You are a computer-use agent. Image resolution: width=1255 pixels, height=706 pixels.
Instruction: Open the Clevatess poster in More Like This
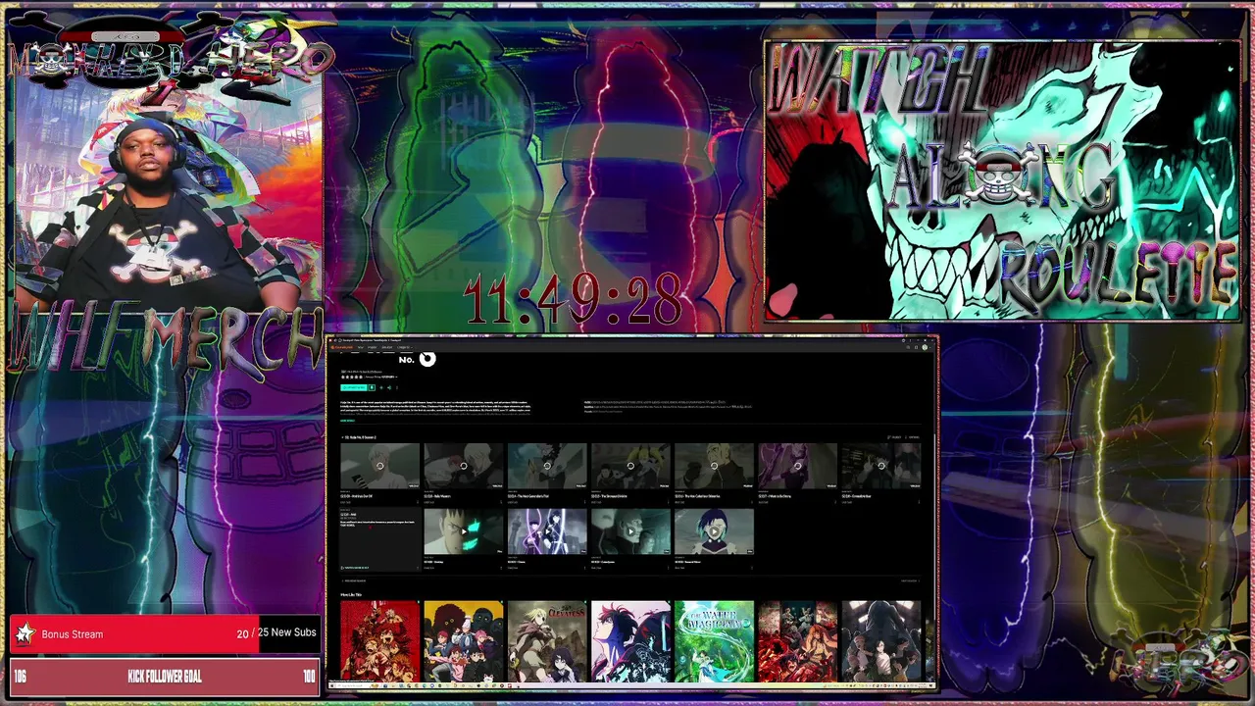(547, 641)
